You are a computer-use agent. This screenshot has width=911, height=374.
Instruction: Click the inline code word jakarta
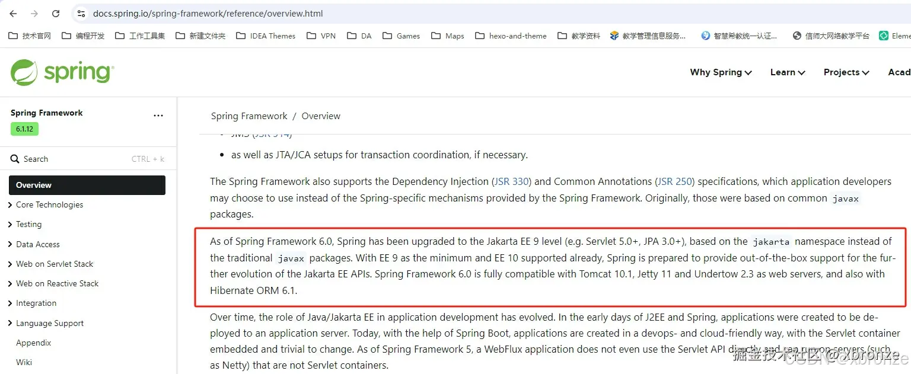[771, 242]
